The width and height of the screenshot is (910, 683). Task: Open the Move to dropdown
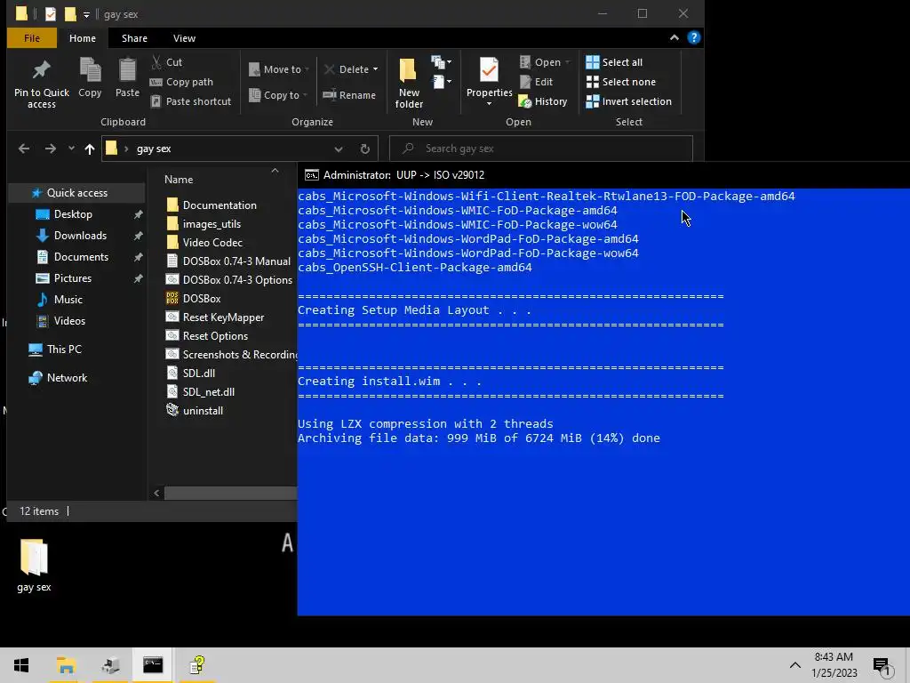click(279, 69)
